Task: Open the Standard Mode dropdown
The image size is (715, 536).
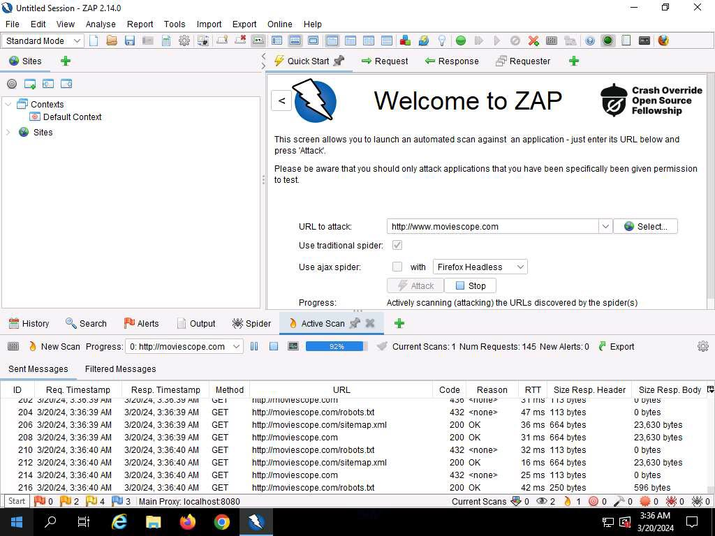Action: [43, 40]
